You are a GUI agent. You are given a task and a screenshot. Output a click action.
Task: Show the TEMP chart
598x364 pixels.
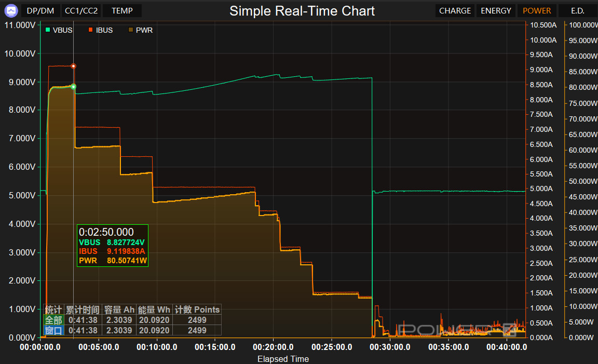pyautogui.click(x=122, y=11)
